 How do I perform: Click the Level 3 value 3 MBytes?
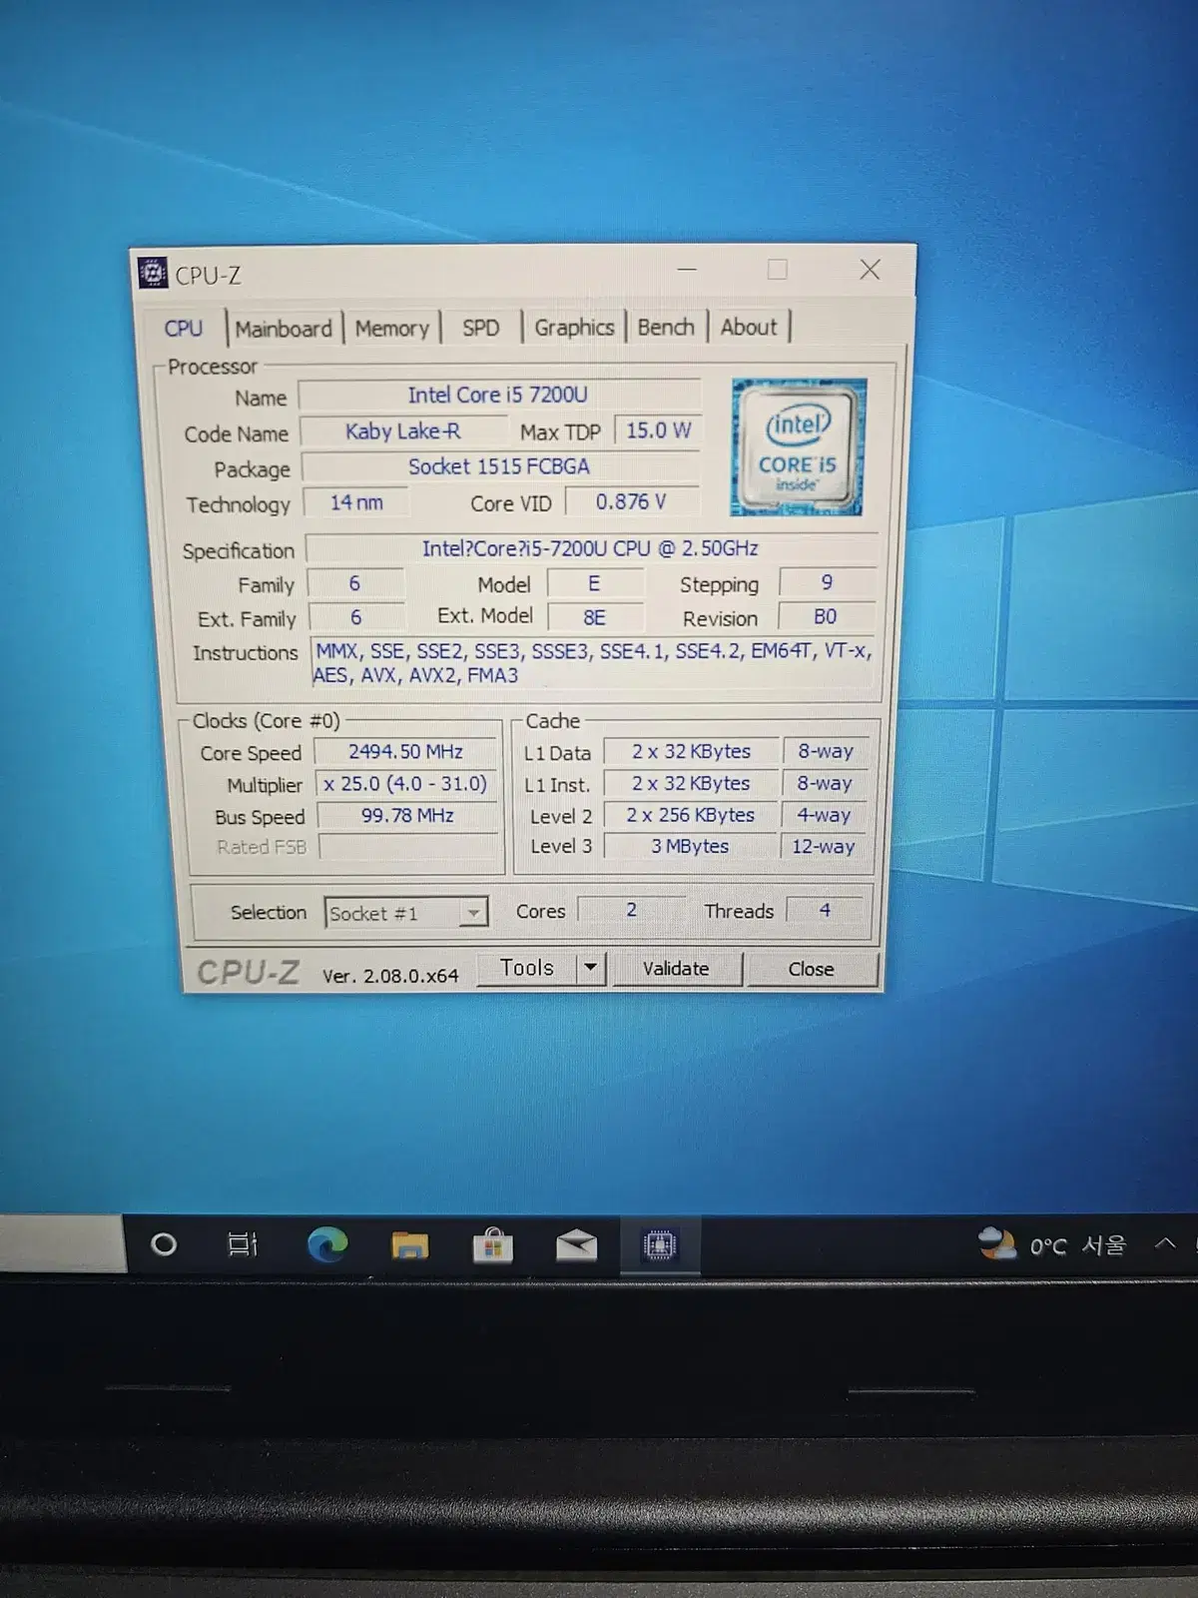(x=691, y=847)
